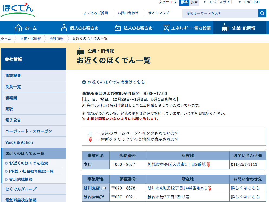
Task: Open よくあるご質問
Action: [96, 13]
